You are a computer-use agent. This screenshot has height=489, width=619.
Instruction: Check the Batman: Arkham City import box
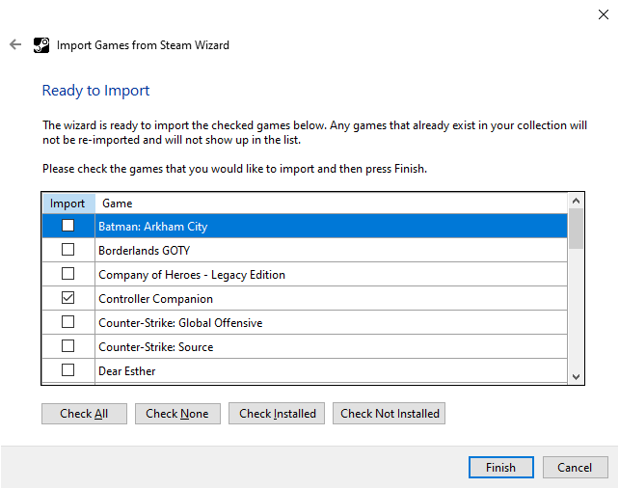(67, 226)
